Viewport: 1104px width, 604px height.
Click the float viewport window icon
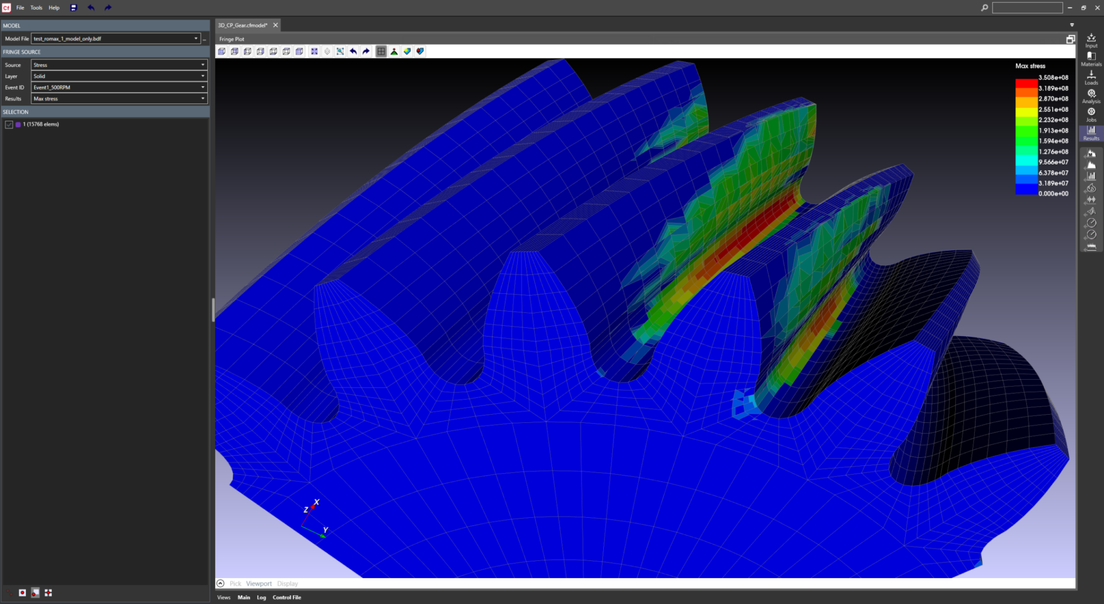click(x=1070, y=39)
